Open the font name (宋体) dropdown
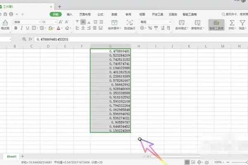Screen dimensions: 248x165 (40, 22)
